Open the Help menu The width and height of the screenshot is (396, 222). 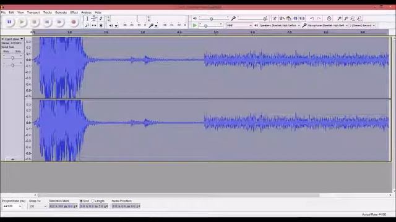coord(98,12)
